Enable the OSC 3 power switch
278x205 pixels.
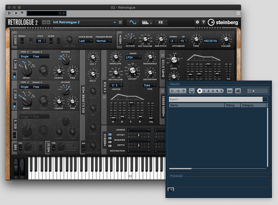point(14,135)
